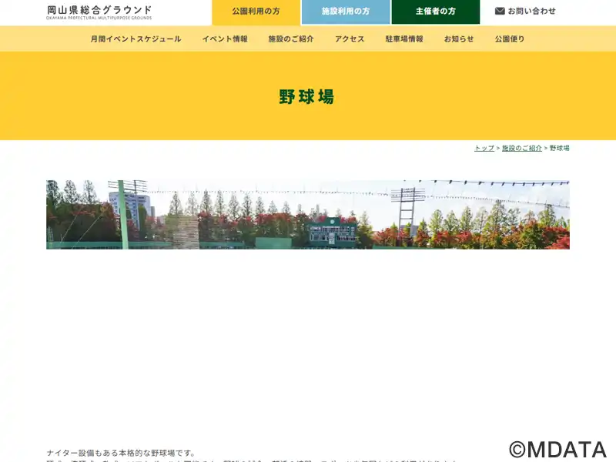This screenshot has height=462, width=616.
Task: Open the お問い合わせ contact link
Action: pos(525,11)
